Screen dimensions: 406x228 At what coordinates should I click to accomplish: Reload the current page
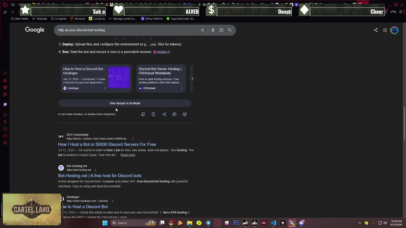(5, 12)
